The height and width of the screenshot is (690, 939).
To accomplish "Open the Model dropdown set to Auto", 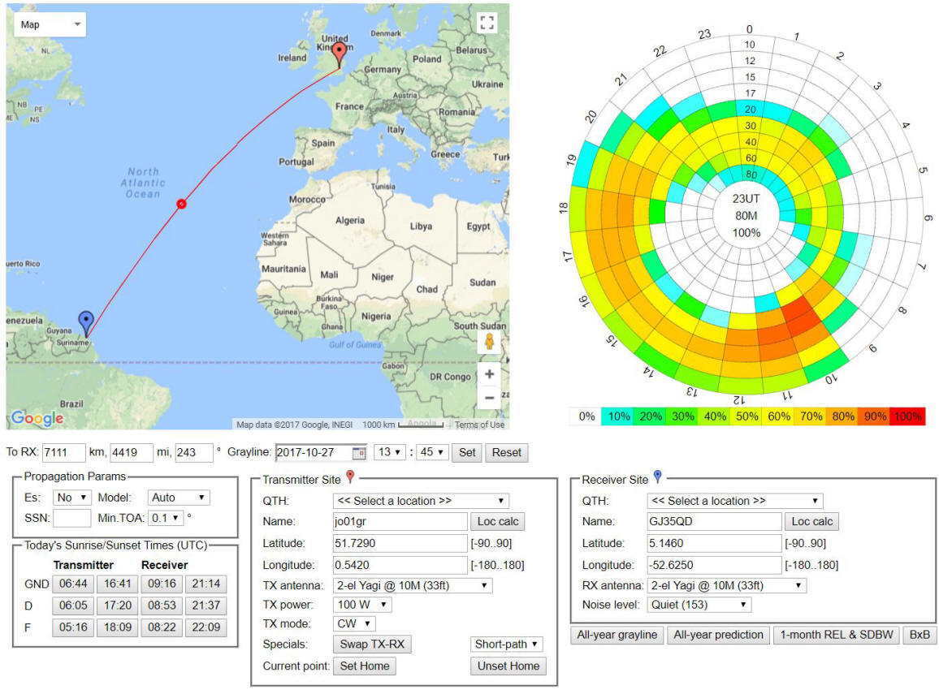I will tap(179, 498).
